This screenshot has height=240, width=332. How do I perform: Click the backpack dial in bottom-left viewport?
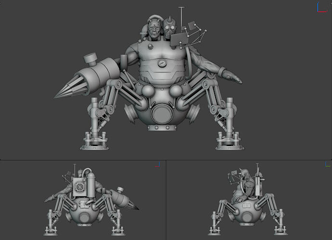[x=80, y=187]
